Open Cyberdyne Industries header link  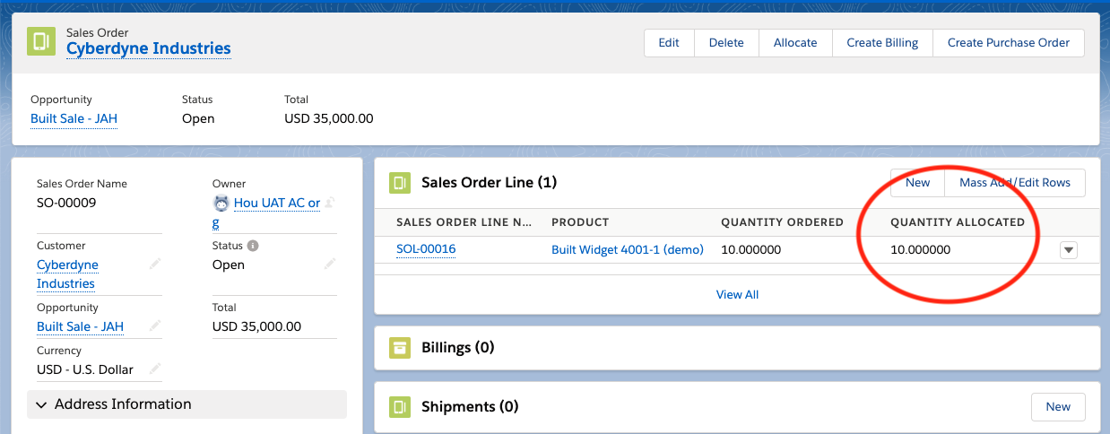coord(149,48)
